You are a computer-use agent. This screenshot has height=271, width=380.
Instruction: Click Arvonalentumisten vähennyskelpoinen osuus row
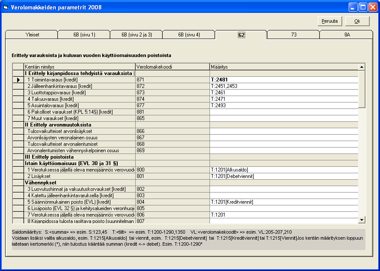point(80,151)
